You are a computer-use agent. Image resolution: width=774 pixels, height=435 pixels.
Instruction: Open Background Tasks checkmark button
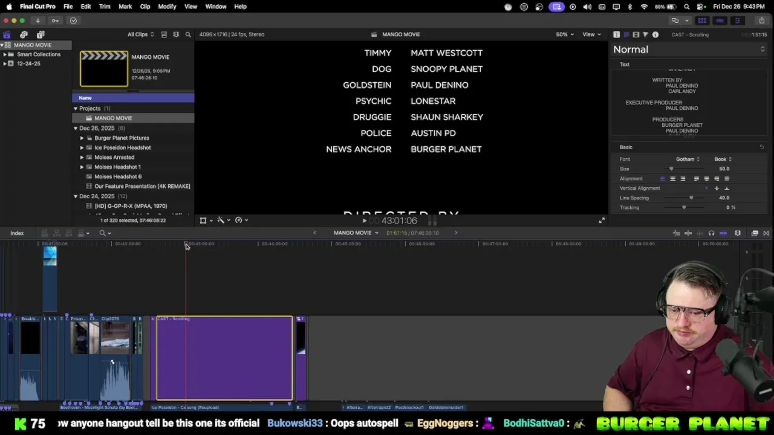[73, 21]
